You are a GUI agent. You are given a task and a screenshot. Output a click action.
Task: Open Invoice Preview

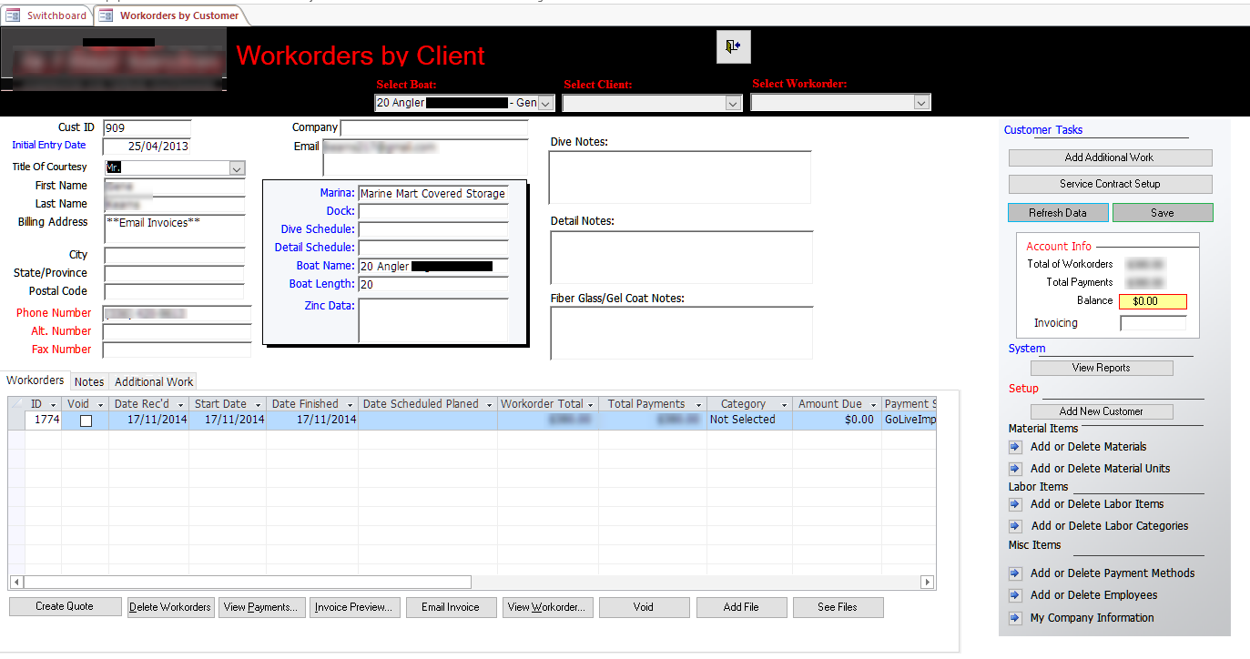pos(353,607)
